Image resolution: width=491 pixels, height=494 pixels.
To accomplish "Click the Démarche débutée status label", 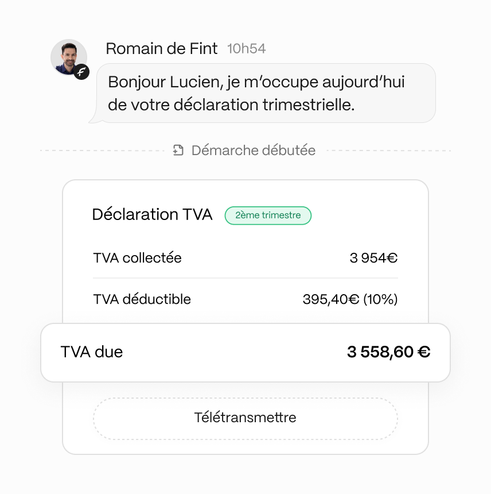I will 253,150.
